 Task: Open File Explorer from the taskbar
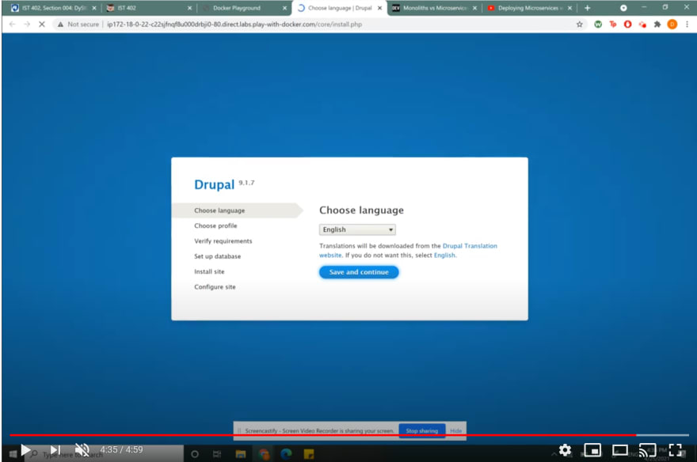click(x=241, y=454)
